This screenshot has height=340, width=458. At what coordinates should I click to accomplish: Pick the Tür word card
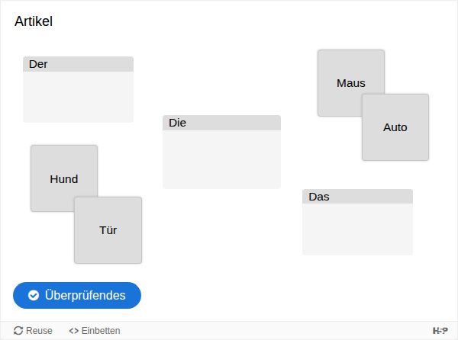(x=108, y=230)
